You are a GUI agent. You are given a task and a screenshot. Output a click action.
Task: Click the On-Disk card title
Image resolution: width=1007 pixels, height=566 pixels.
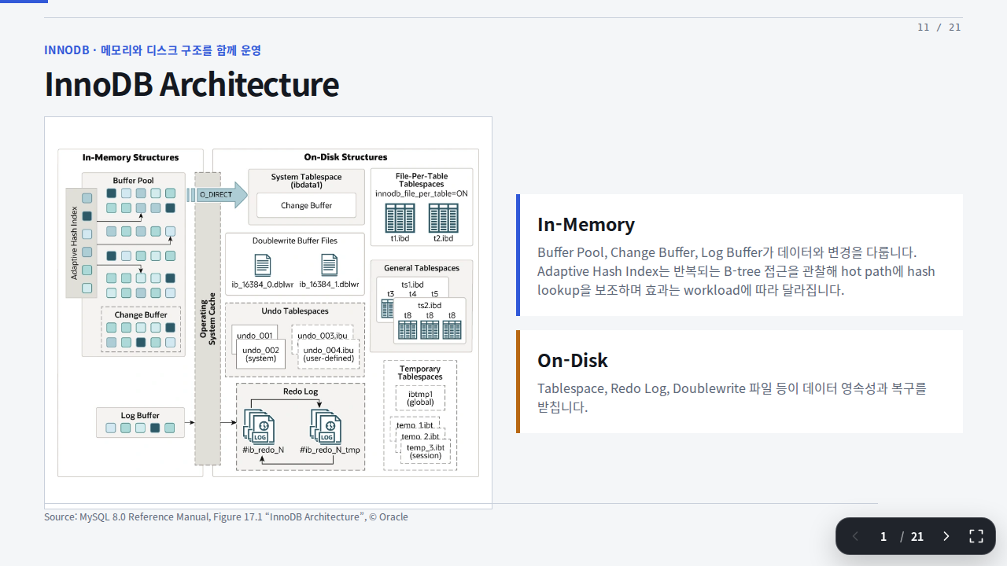click(573, 360)
